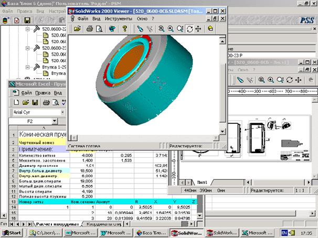Open the F2 Name Box dropdown in Excel
The width and height of the screenshot is (318, 238).
tap(55, 121)
